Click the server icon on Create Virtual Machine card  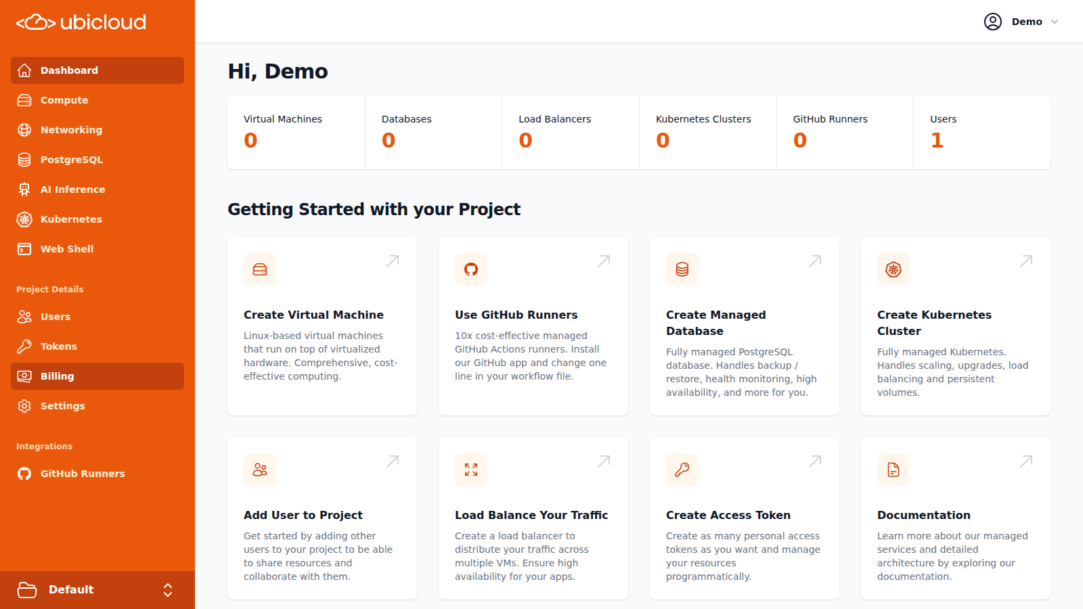(260, 269)
